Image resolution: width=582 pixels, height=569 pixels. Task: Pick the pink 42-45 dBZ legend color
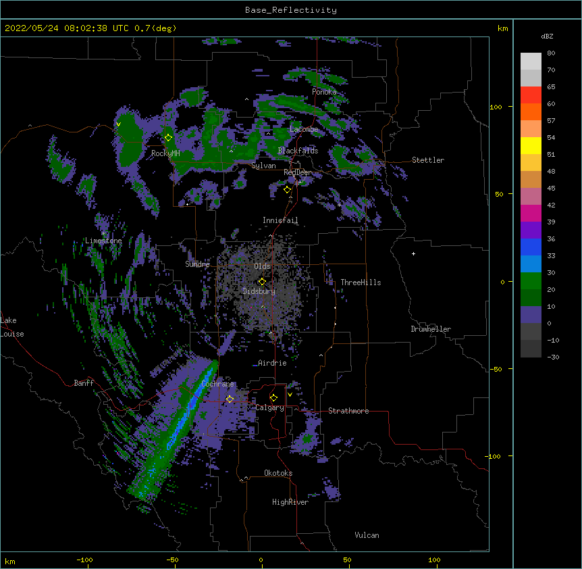point(531,196)
